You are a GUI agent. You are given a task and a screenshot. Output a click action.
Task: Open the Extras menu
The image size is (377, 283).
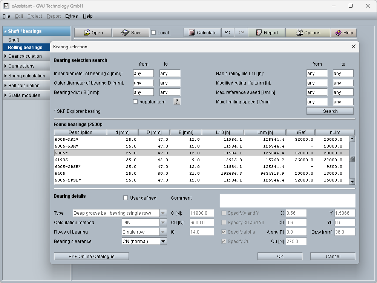pos(71,16)
